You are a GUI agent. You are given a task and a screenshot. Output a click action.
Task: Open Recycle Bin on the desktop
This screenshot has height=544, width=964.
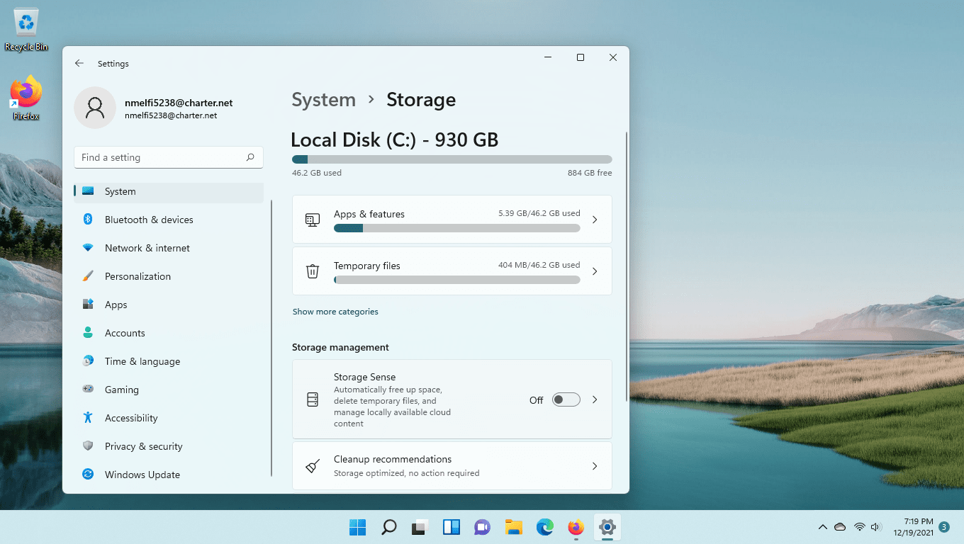26,30
